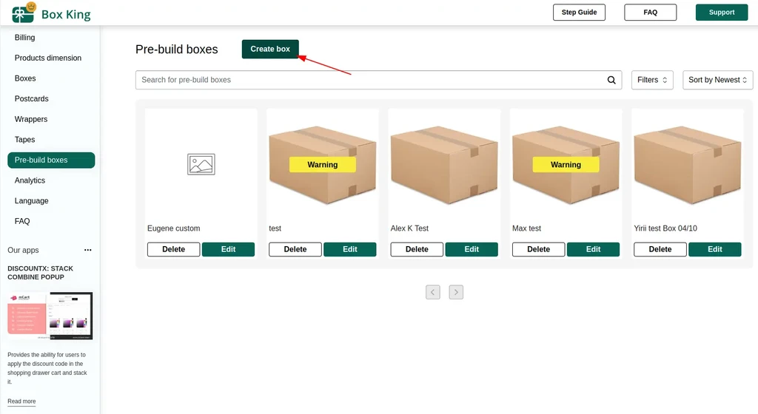The image size is (758, 414).
Task: Edit the Max test box
Action: [x=593, y=249]
